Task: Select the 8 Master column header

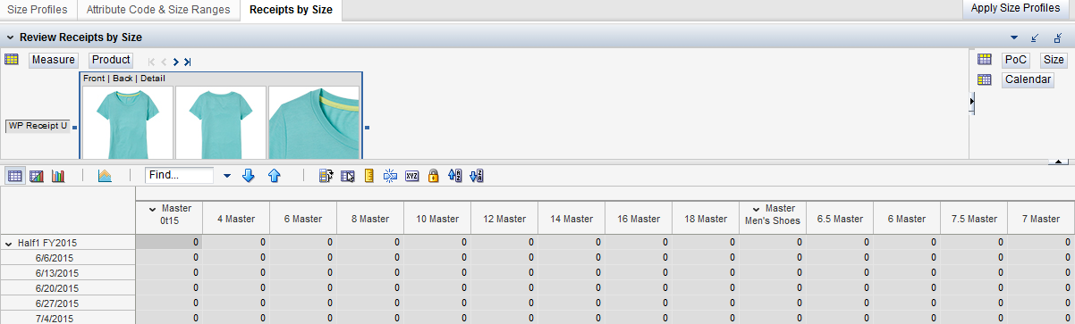Action: point(370,219)
